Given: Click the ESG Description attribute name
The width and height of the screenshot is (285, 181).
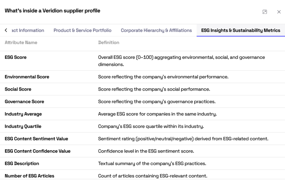Looking at the screenshot, I should 22,163.
